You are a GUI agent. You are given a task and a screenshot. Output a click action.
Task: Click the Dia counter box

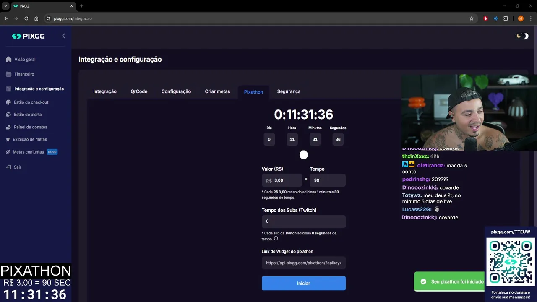(x=269, y=139)
